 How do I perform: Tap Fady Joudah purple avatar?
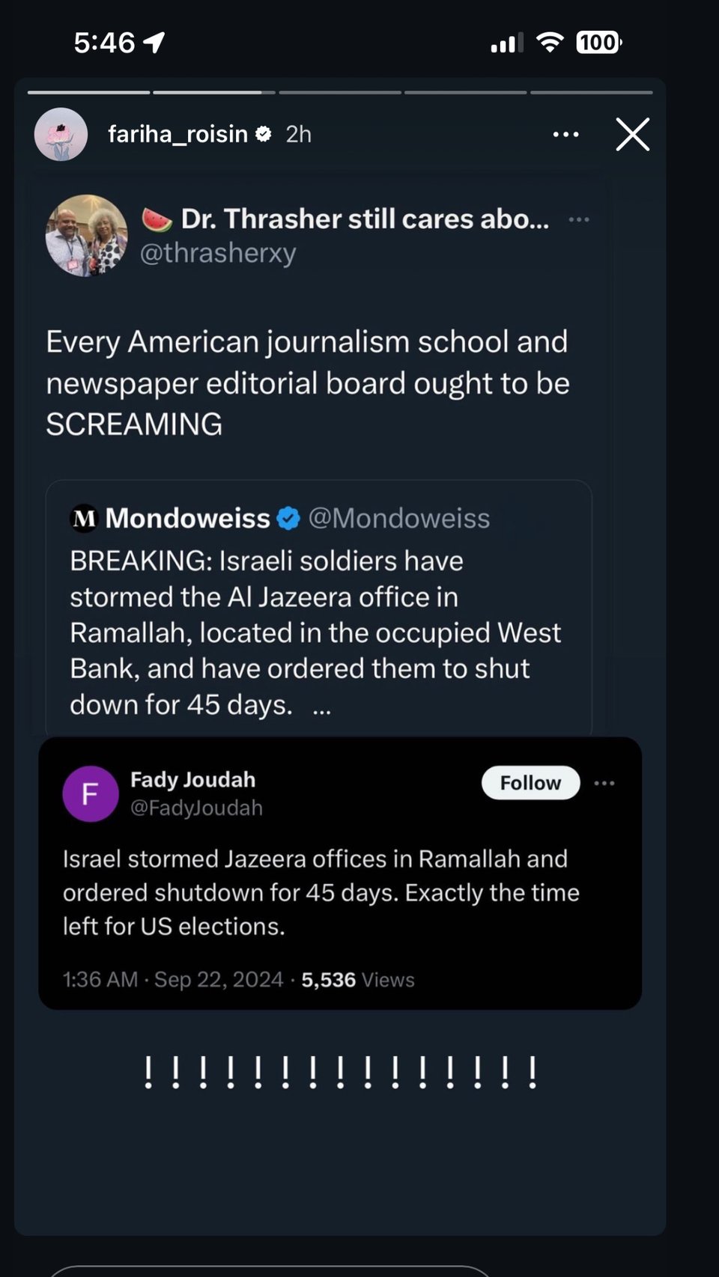tap(90, 793)
